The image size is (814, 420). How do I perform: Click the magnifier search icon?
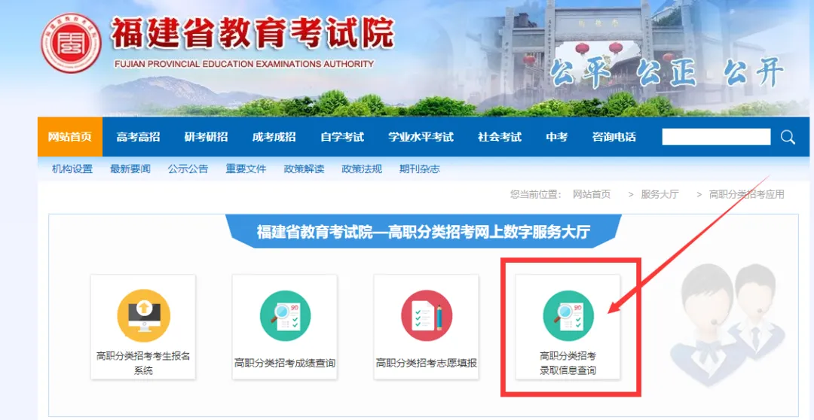[788, 137]
